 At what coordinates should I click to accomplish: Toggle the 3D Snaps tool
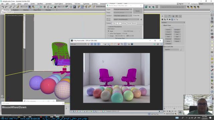pos(79,7)
